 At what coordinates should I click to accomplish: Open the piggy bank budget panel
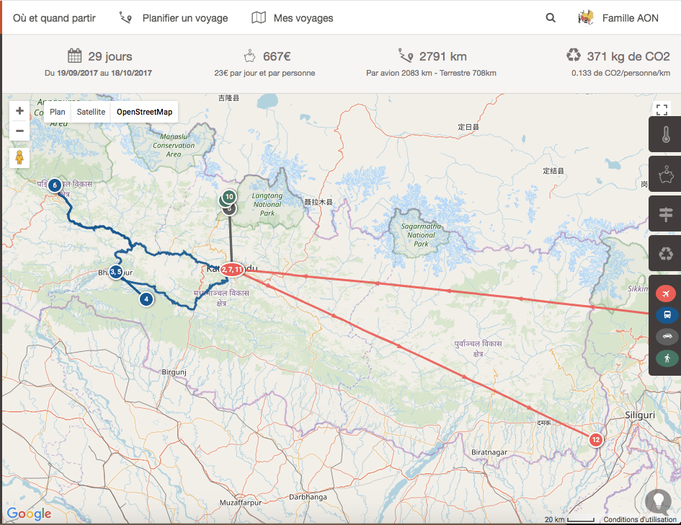pyautogui.click(x=666, y=175)
